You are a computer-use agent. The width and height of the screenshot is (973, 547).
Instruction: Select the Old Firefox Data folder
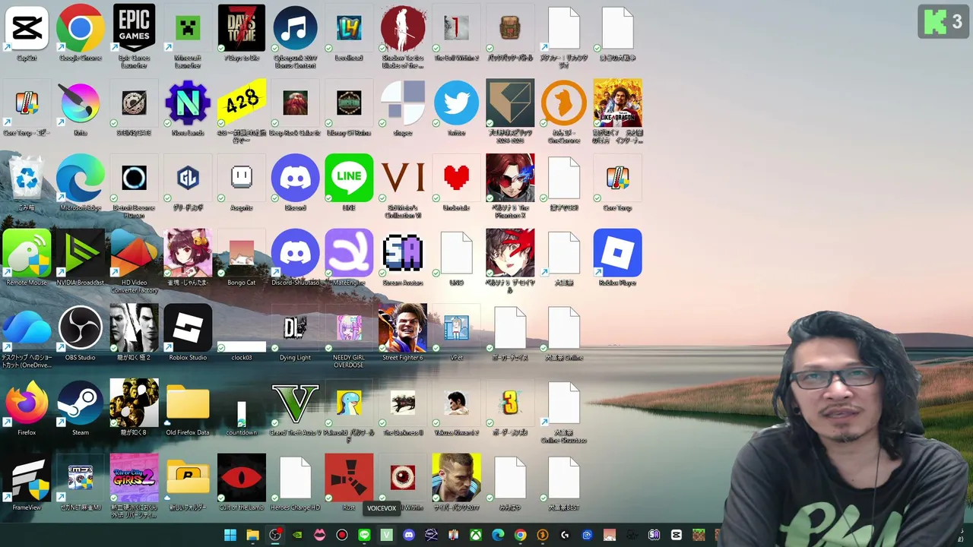click(188, 403)
